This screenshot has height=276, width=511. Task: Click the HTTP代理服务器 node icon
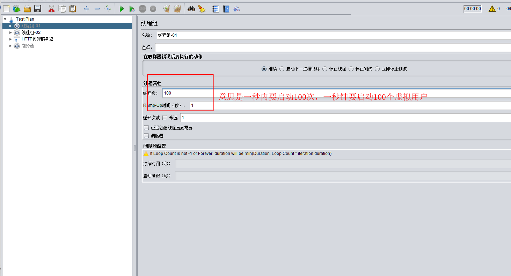tap(17, 39)
